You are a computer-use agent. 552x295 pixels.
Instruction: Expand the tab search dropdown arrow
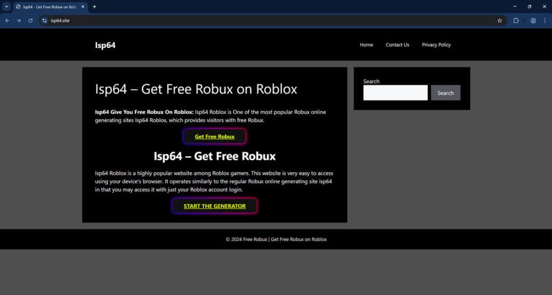(x=6, y=6)
